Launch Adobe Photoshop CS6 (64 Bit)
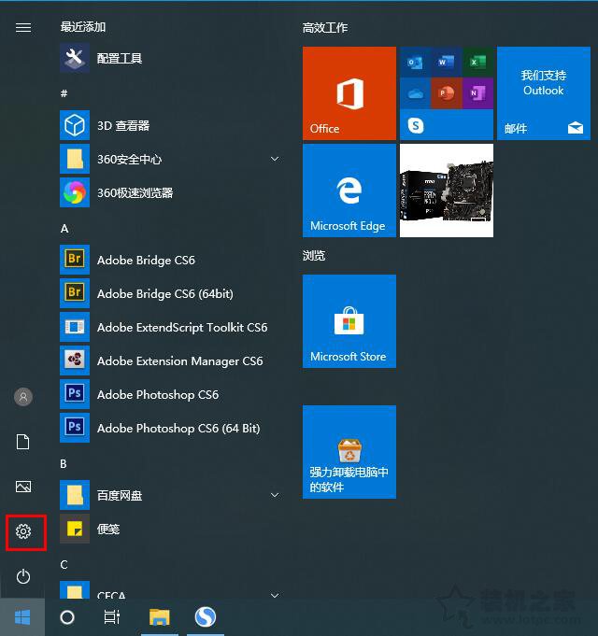Viewport: 598px width, 636px height. coord(178,428)
